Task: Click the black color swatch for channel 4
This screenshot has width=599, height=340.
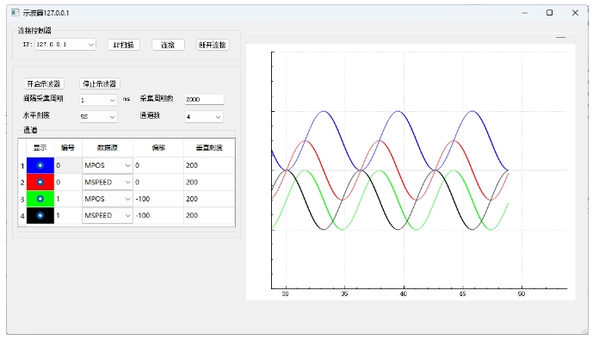Action: (x=40, y=215)
